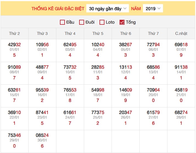Click result 42932 dated 01/01

14,45
